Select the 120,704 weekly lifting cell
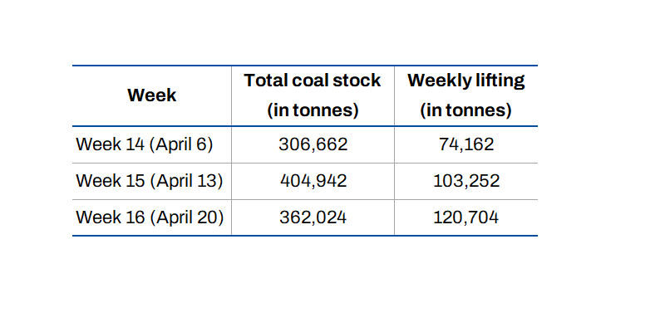 coord(465,217)
